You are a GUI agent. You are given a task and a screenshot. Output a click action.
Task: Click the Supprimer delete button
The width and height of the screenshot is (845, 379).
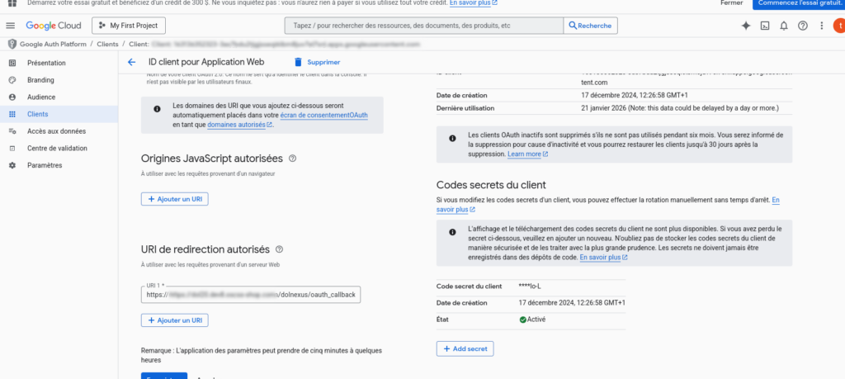point(316,62)
